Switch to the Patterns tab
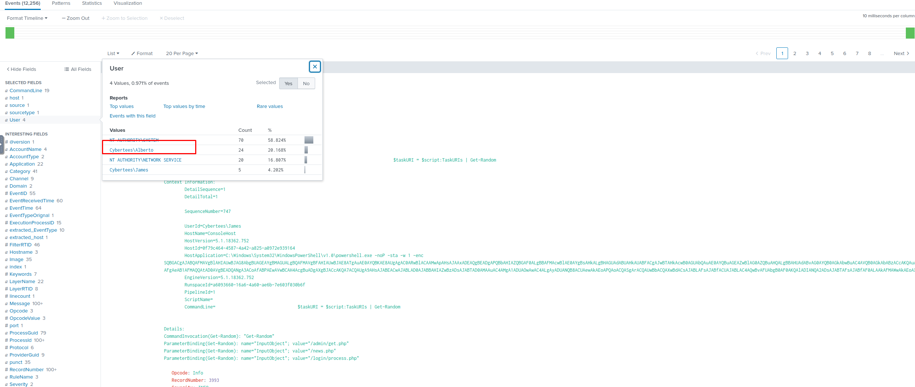Viewport: 915px width, 387px height. tap(61, 3)
